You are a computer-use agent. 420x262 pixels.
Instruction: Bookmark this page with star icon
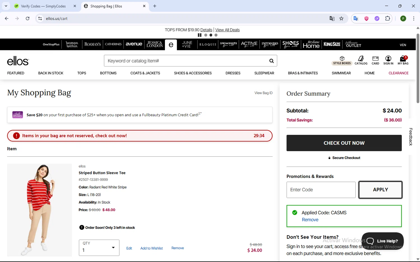click(x=341, y=18)
